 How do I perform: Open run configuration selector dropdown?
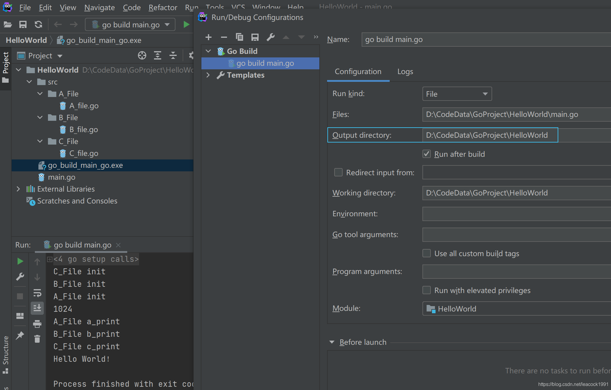(x=130, y=24)
